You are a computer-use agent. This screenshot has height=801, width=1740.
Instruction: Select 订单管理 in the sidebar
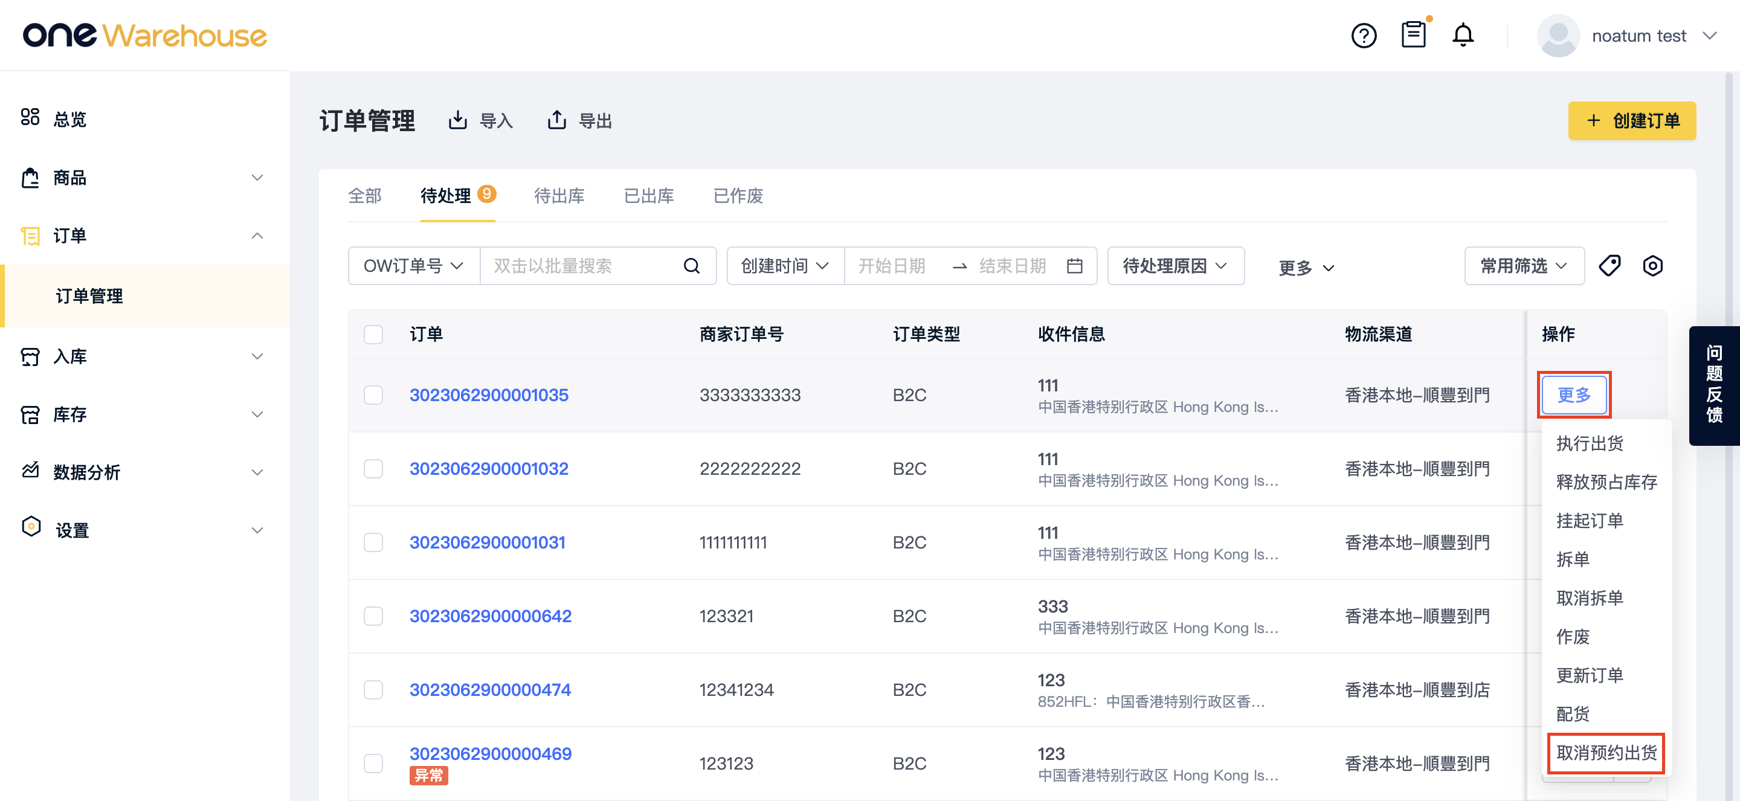click(145, 296)
